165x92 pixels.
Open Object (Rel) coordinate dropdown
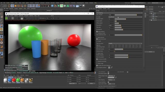[73, 84]
